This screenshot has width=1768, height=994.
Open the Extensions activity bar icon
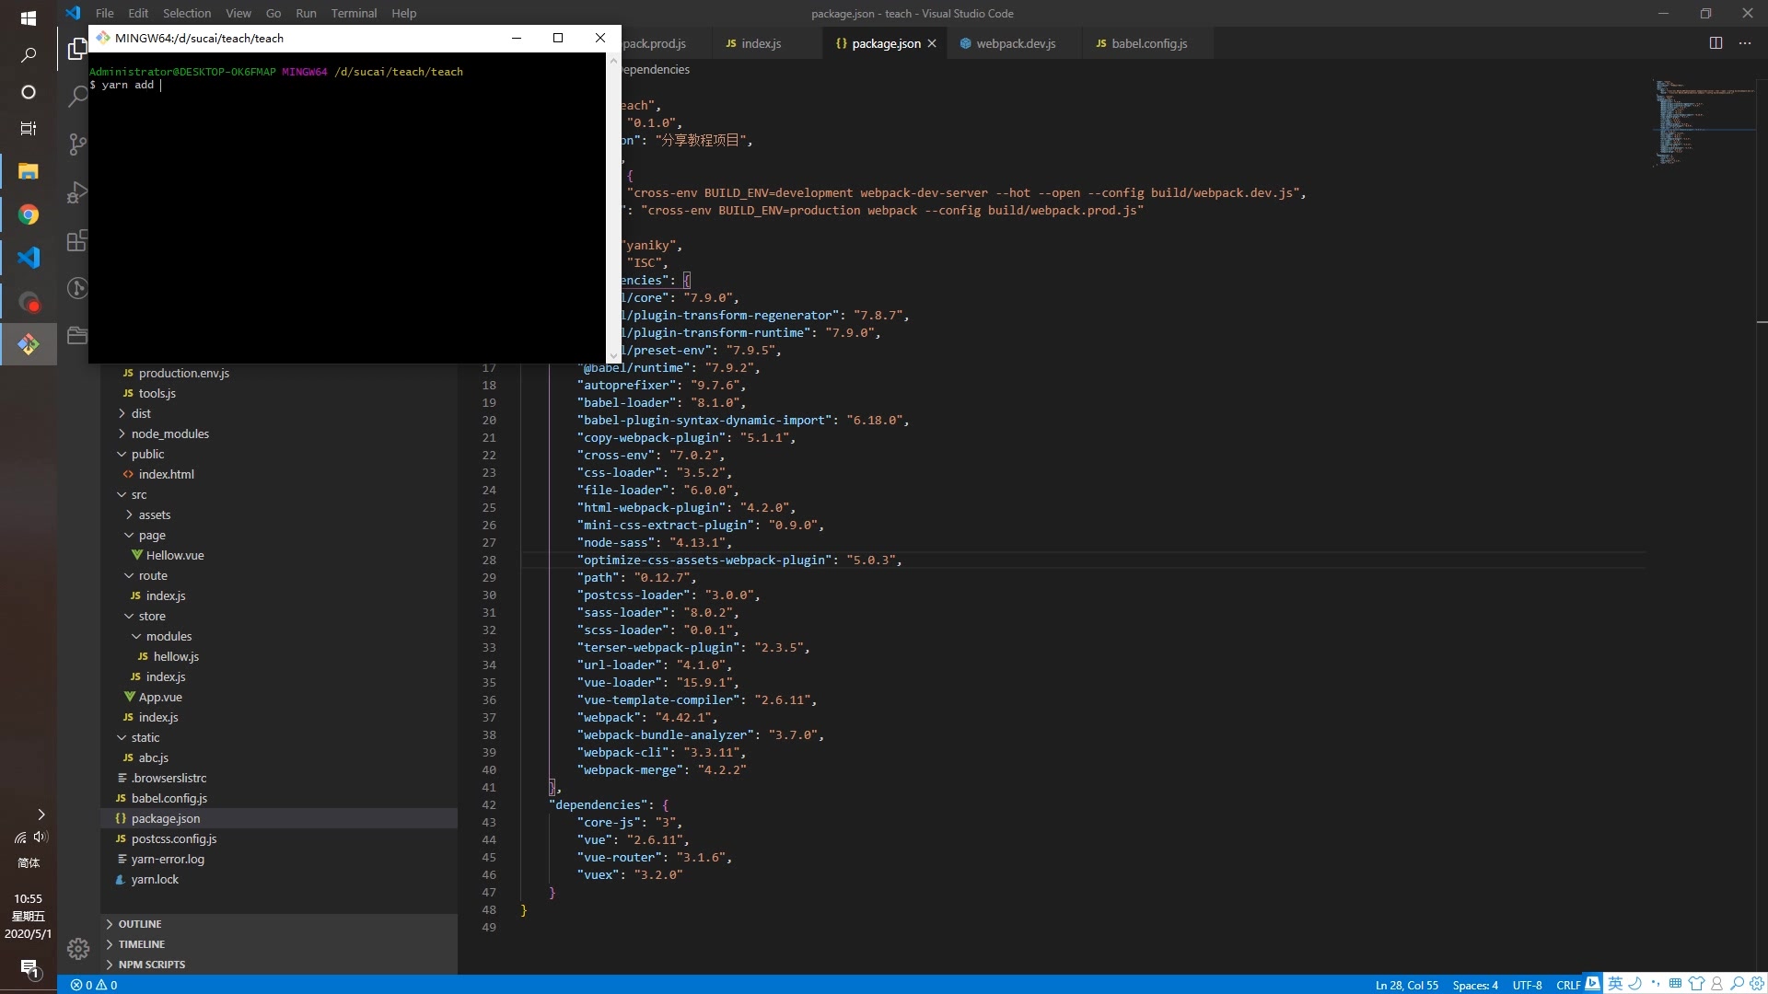[77, 240]
